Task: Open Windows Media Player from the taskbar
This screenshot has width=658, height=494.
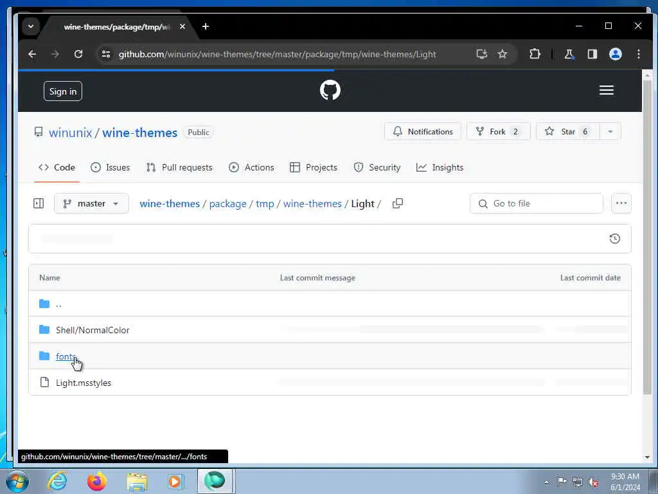Action: point(175,481)
